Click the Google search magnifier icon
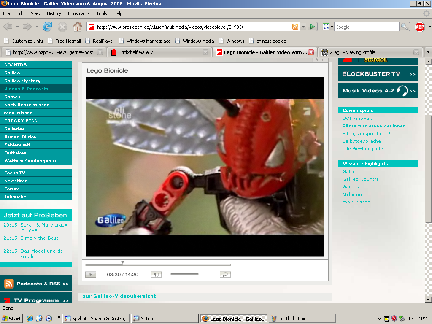Viewport: 432px width, 324px height. coord(404,27)
